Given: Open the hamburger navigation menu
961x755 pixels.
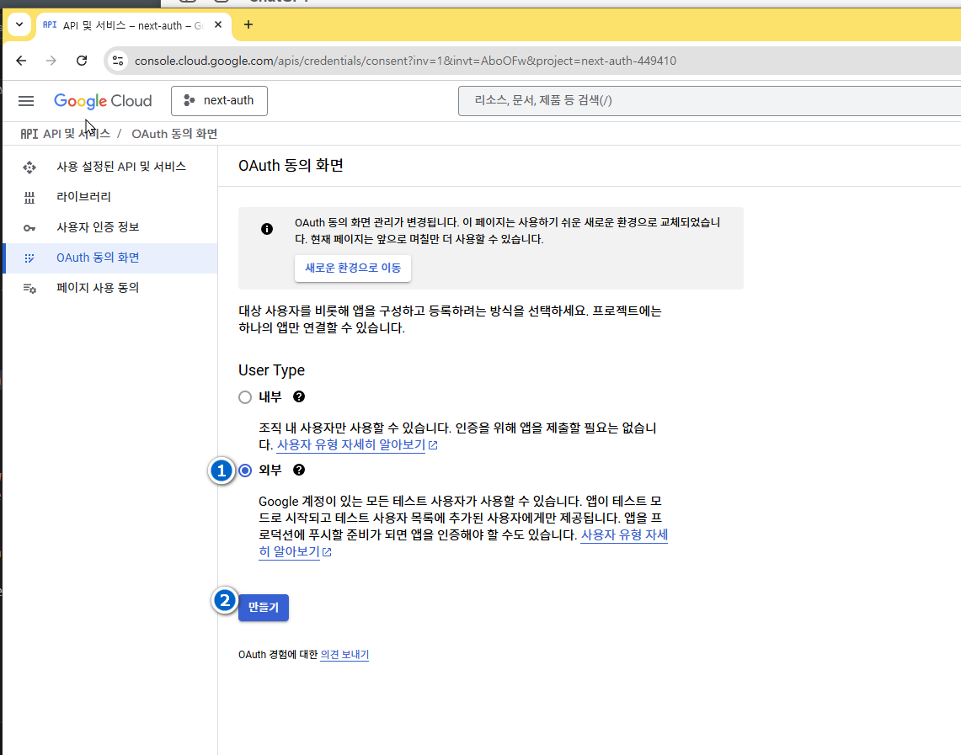Looking at the screenshot, I should [26, 101].
